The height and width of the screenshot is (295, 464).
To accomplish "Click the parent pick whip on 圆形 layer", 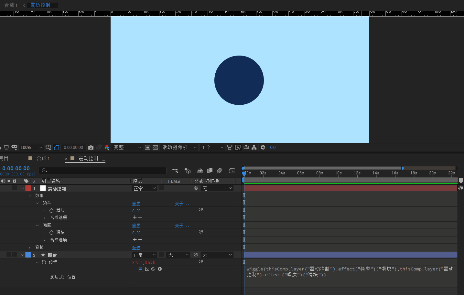I will point(196,255).
